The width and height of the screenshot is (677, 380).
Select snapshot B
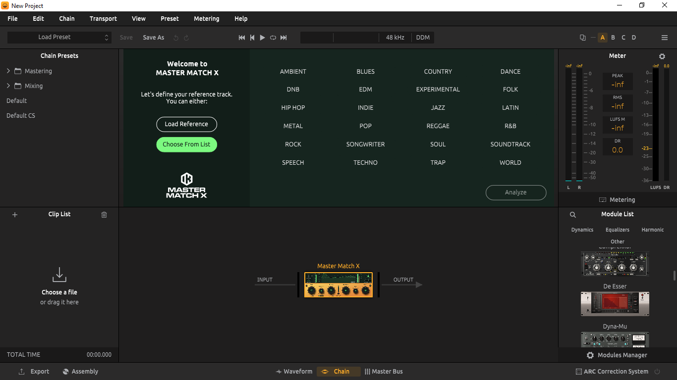point(613,38)
